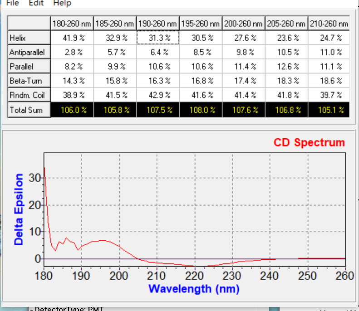
Task: Open the File menu
Action: [x=13, y=3]
